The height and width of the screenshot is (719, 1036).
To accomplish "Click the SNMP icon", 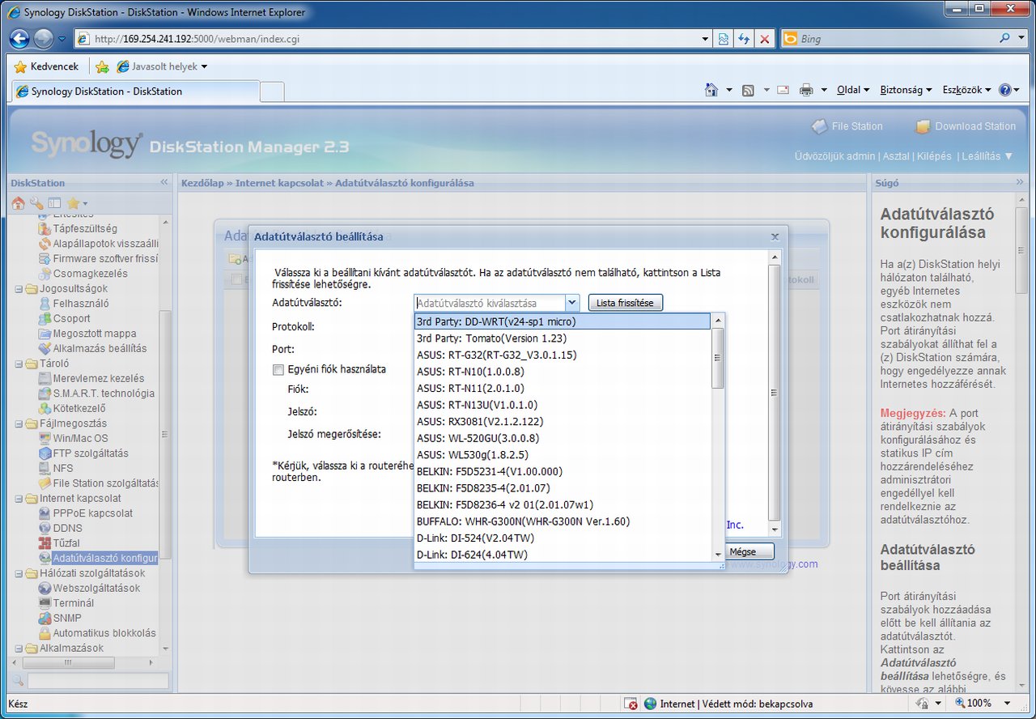I will 46,618.
